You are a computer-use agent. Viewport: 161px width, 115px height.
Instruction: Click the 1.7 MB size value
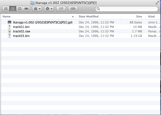click(137, 31)
